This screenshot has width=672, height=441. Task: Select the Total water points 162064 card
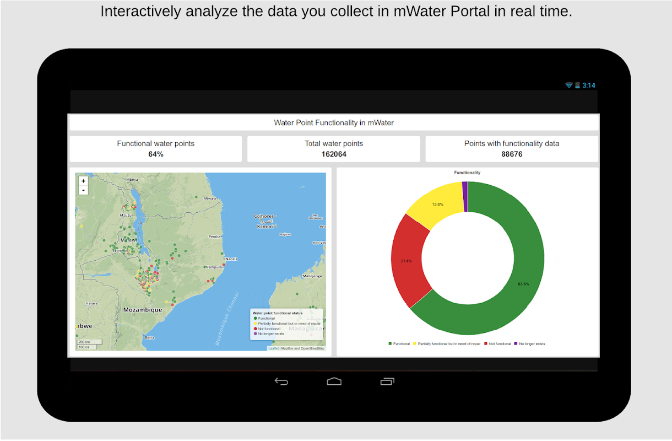point(334,149)
